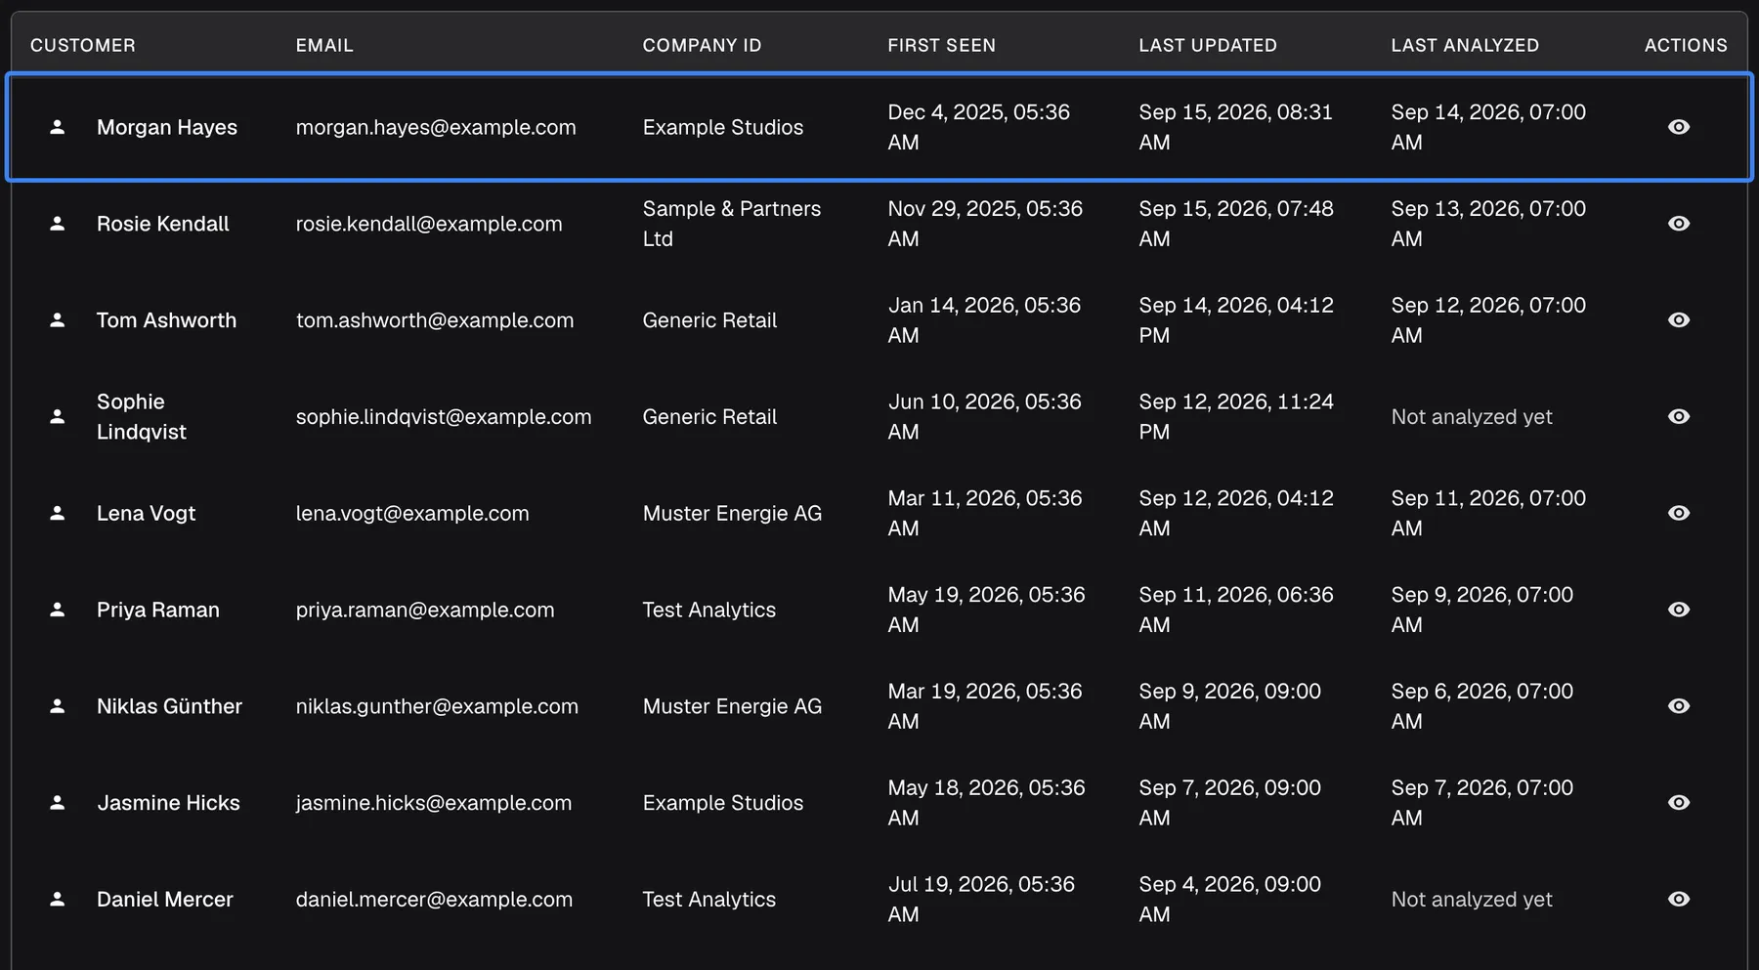
Task: Open Lena Vogt's eye view action
Action: 1679,513
